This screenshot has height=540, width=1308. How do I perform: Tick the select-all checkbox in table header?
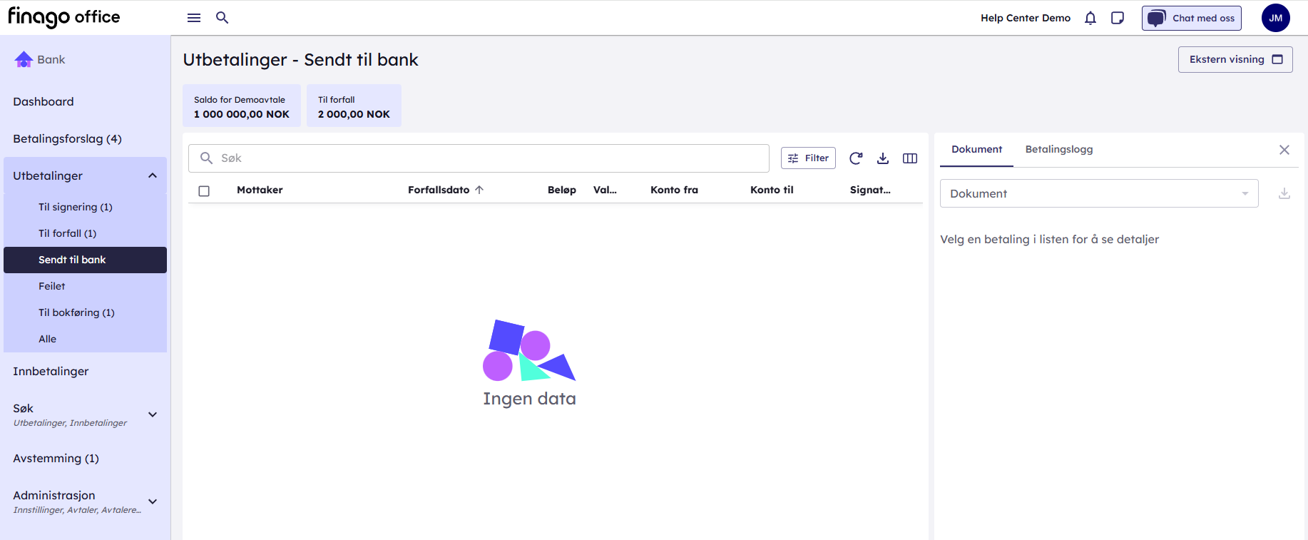(x=204, y=190)
